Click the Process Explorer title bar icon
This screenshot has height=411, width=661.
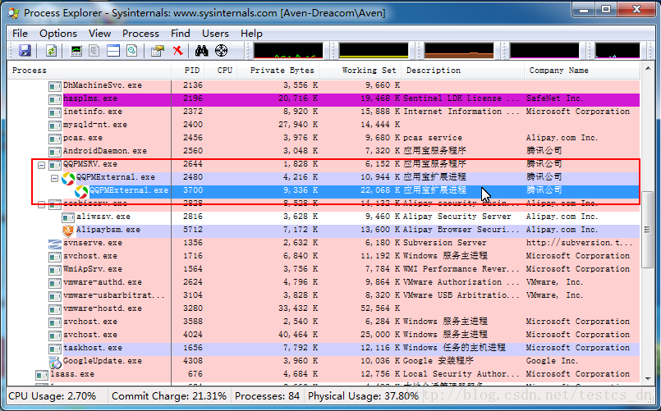click(x=13, y=12)
